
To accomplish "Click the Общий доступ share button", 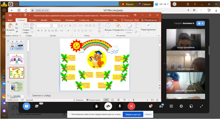I will point(149,20).
